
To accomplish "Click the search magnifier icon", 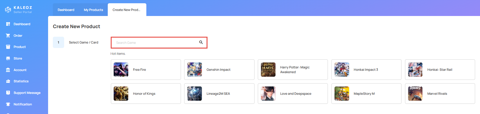I will [x=201, y=42].
